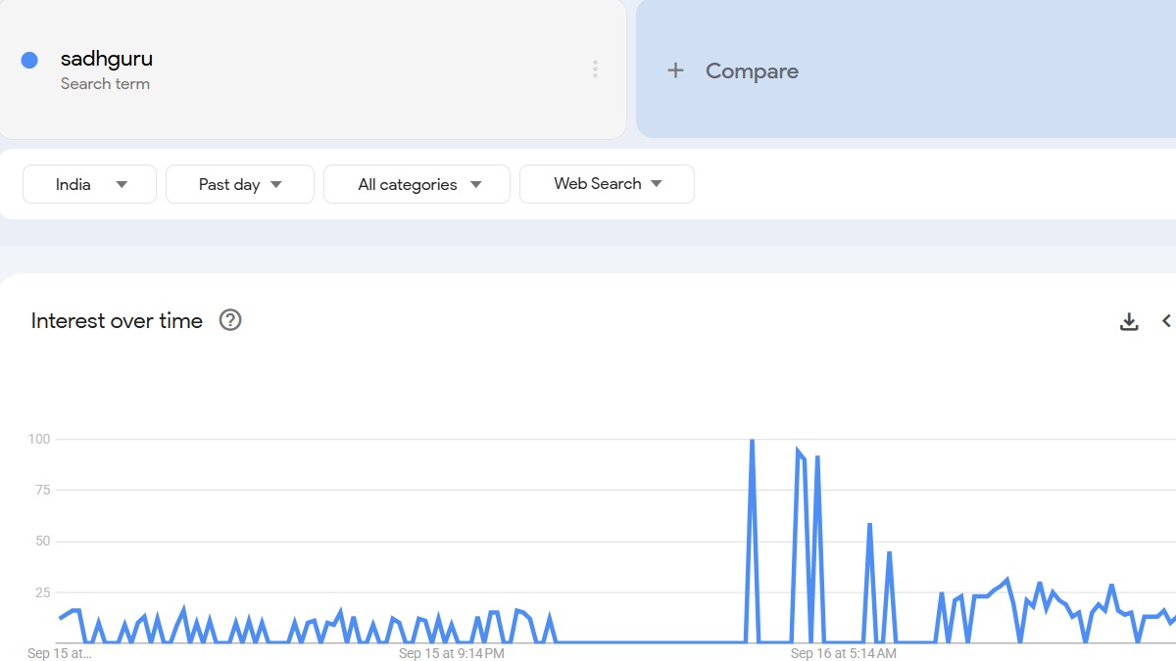Click the blue legend dot beside sadhguru
This screenshot has height=661, width=1176.
30,60
